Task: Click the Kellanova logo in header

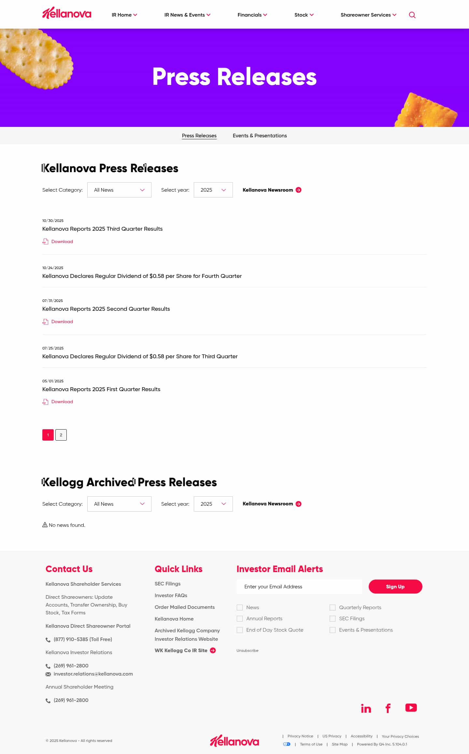Action: pyautogui.click(x=67, y=13)
